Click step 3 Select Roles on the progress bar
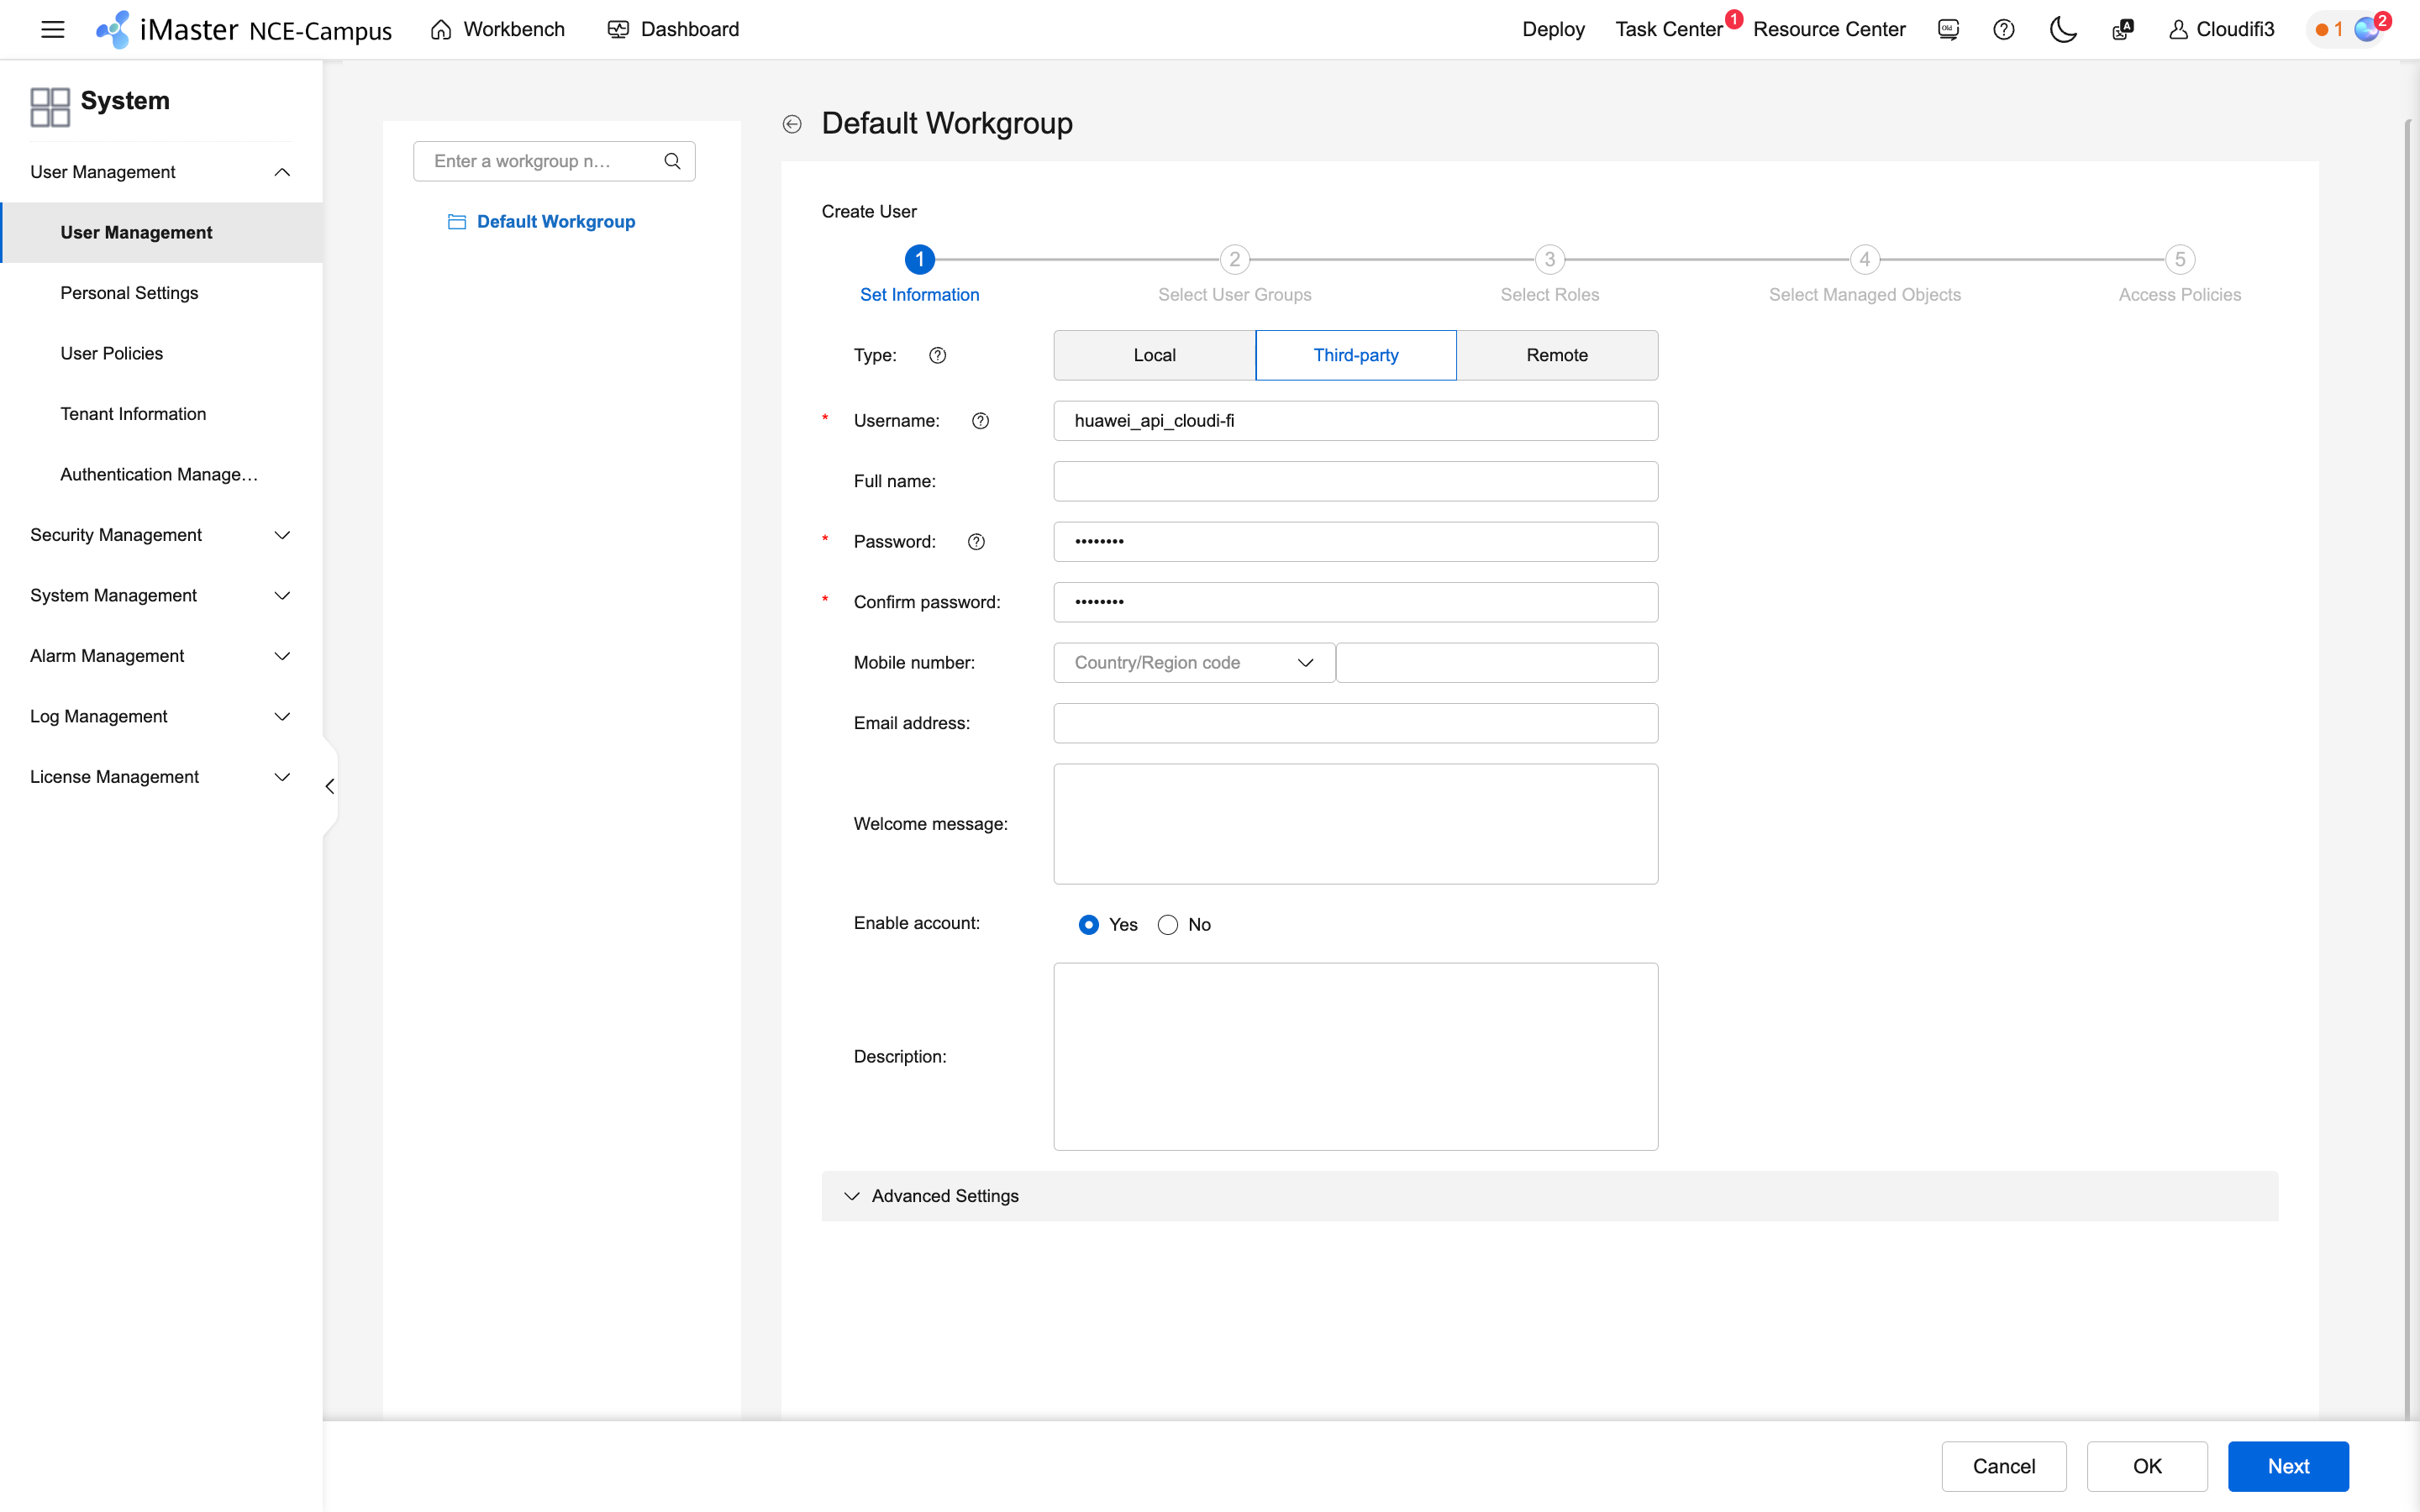 [1549, 259]
